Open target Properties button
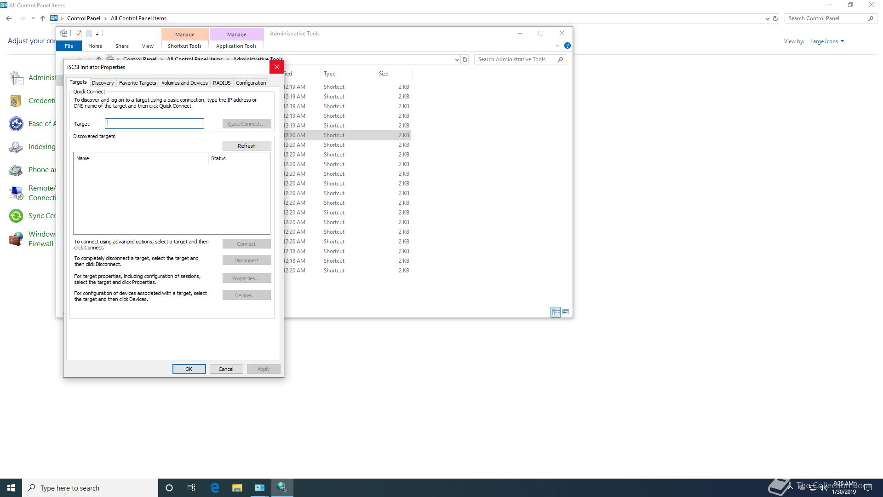Viewport: 883px width, 497px height. (x=247, y=278)
